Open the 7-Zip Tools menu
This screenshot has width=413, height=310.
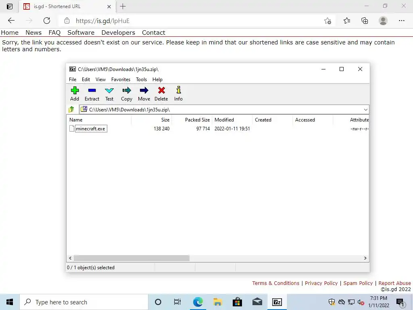click(142, 80)
